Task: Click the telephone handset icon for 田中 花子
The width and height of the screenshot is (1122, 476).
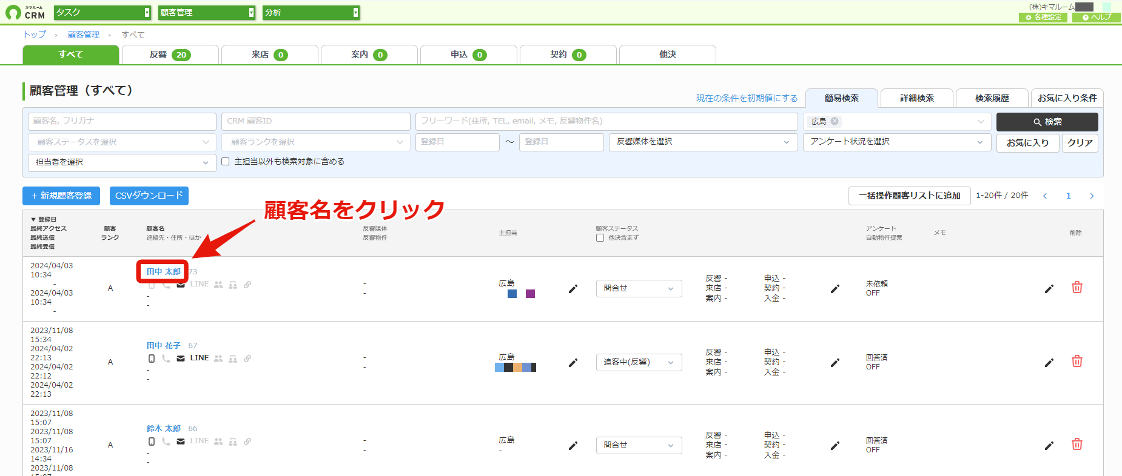Action: [166, 359]
